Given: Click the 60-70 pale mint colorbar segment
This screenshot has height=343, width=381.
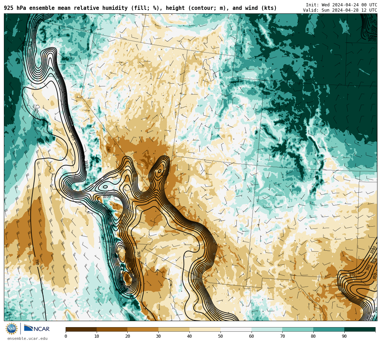Looking at the screenshot, I should click(x=267, y=329).
